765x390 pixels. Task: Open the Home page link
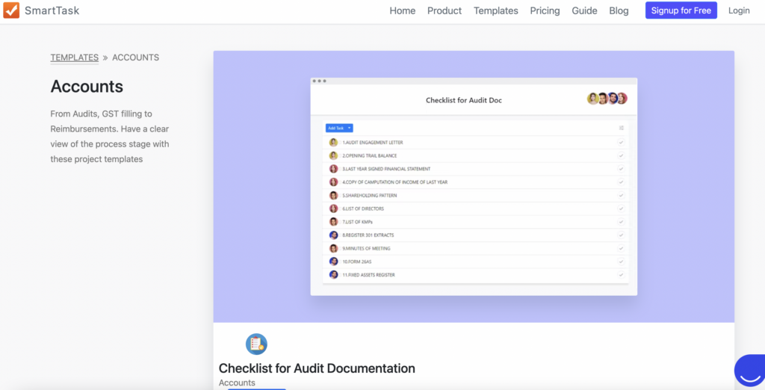(403, 10)
